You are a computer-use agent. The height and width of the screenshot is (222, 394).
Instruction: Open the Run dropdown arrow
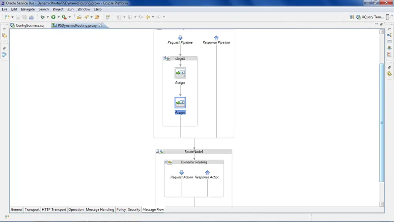point(58,17)
